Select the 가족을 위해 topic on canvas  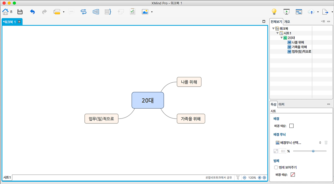pos(191,119)
